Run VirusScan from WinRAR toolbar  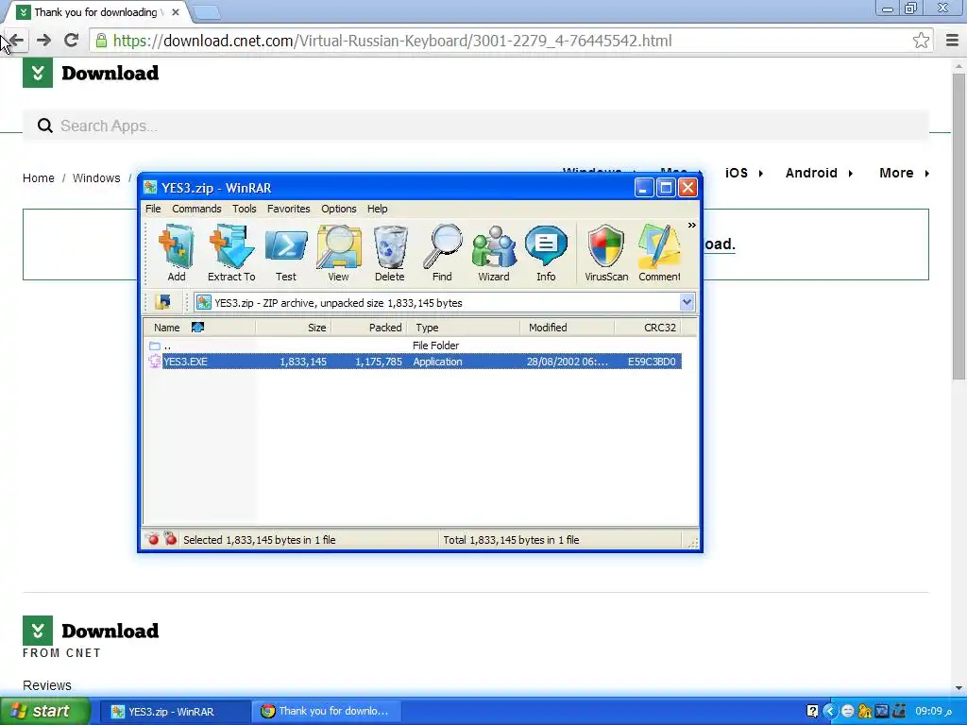(606, 253)
